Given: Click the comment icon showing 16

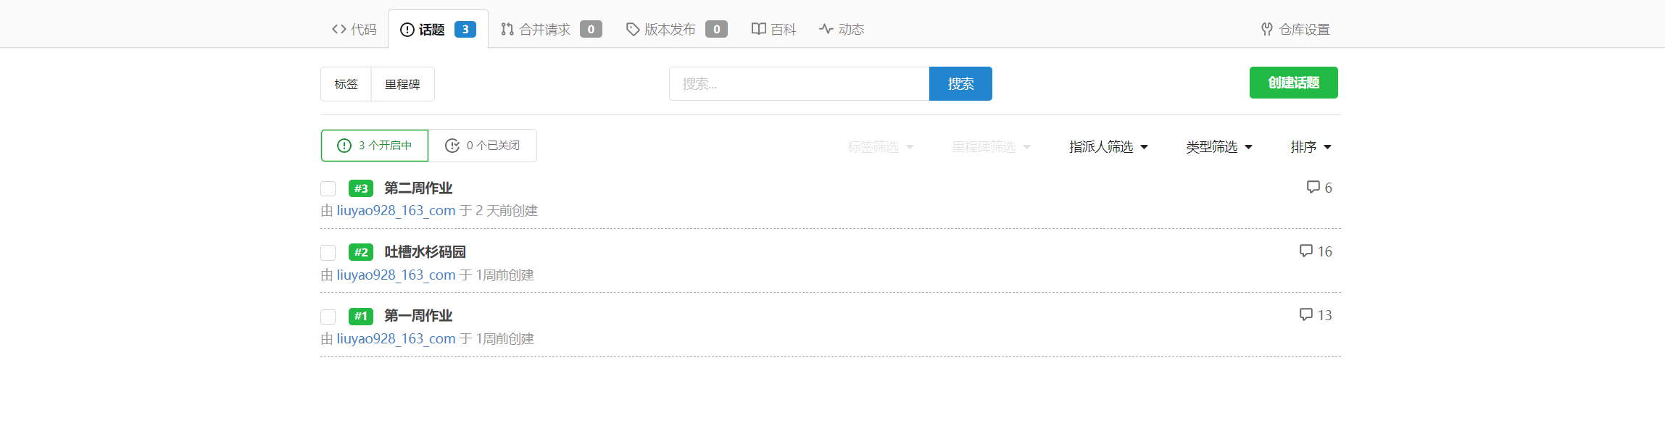Looking at the screenshot, I should [x=1305, y=251].
